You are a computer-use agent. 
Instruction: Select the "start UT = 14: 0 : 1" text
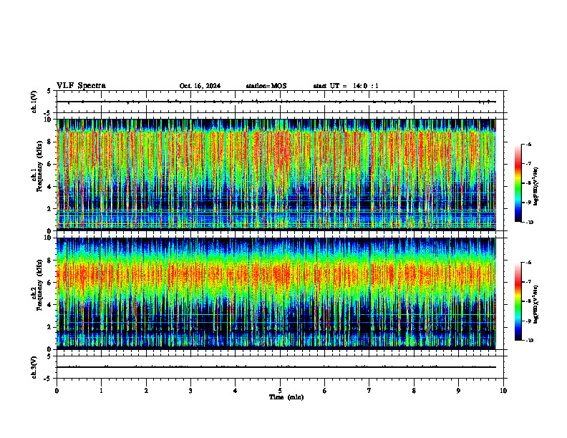(346, 86)
